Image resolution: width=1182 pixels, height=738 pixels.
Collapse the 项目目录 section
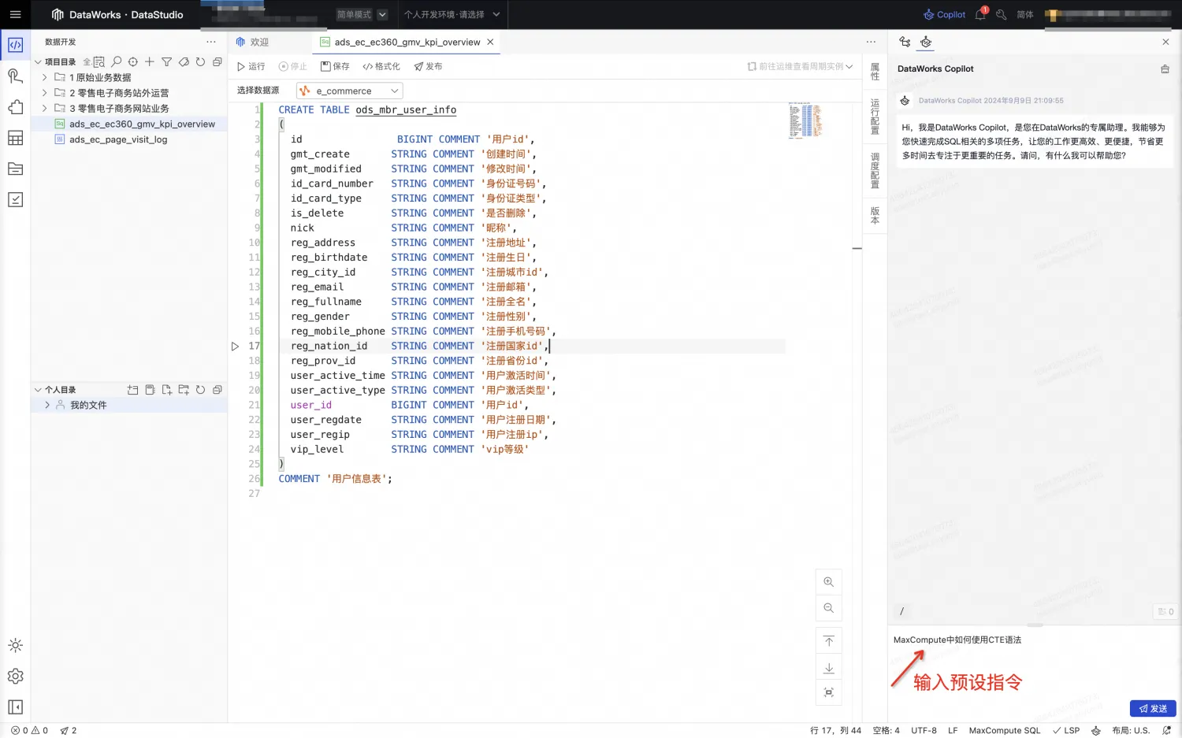(x=38, y=61)
